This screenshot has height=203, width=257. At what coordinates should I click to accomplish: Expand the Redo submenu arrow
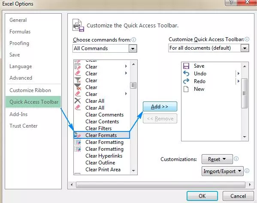tap(238, 81)
